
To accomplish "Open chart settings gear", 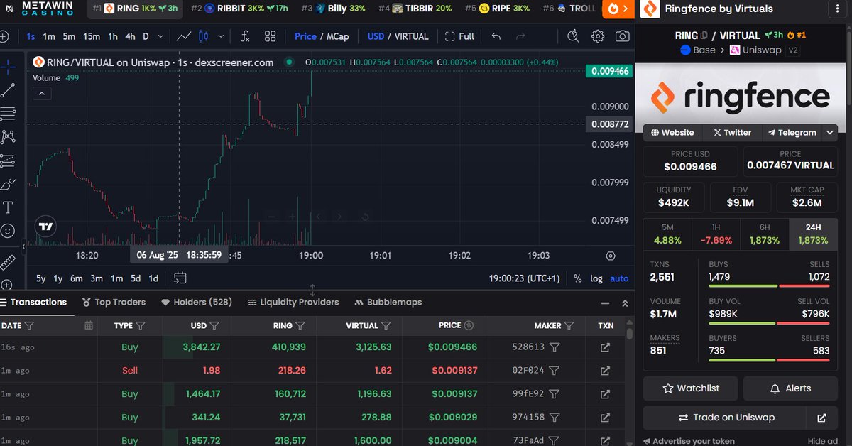I will (598, 36).
